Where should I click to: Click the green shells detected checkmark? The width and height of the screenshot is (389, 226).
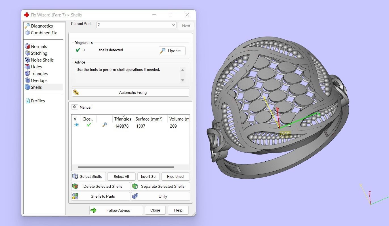tap(78, 50)
